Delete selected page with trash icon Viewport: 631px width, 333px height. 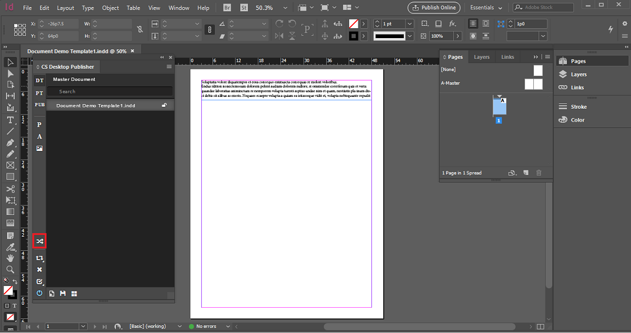coord(539,173)
